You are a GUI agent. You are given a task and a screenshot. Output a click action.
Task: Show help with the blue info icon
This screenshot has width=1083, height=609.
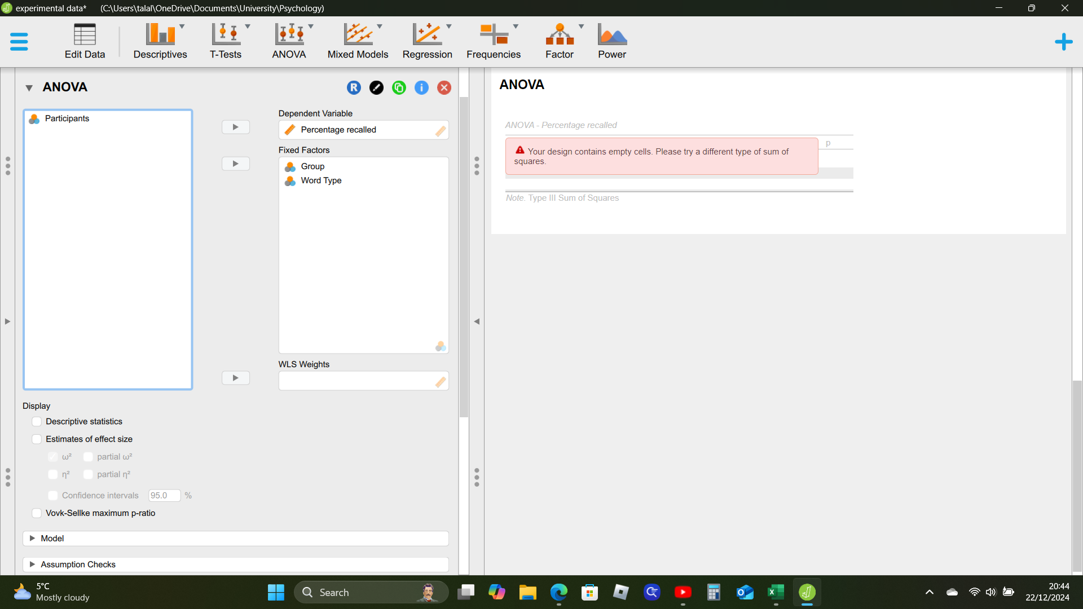(x=421, y=87)
